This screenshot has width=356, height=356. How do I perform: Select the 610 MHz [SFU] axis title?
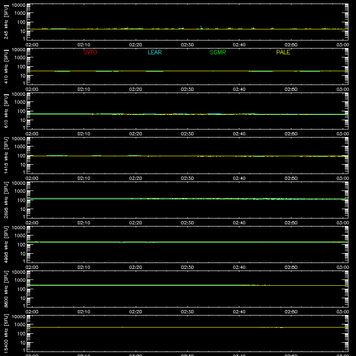pos(6,111)
